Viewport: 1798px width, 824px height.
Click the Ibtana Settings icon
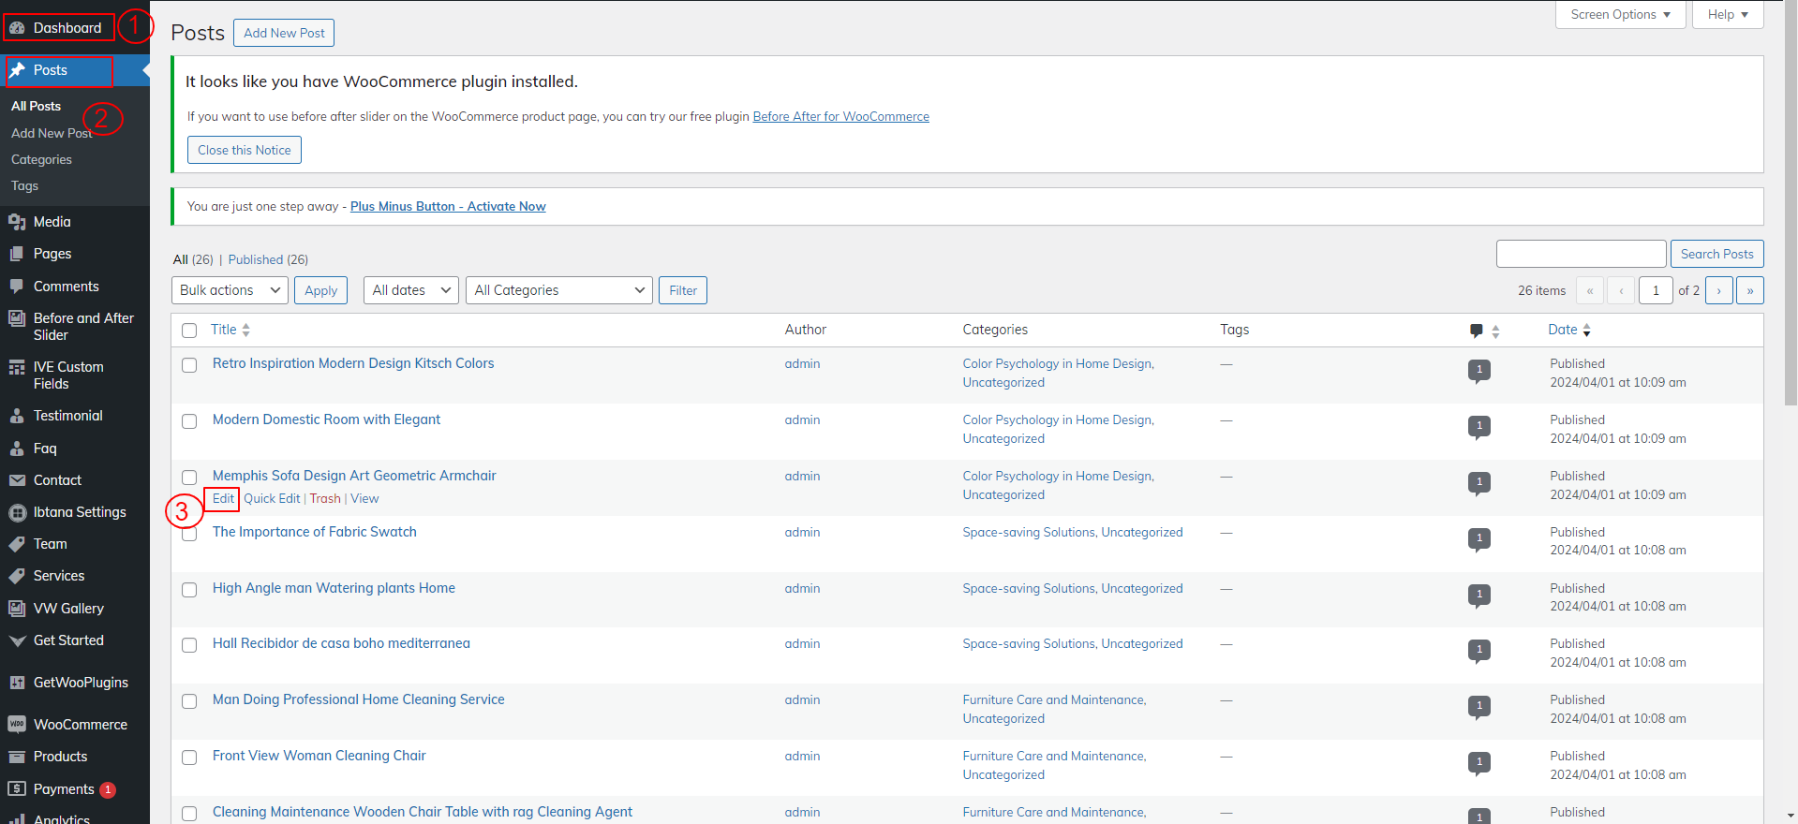pyautogui.click(x=17, y=512)
